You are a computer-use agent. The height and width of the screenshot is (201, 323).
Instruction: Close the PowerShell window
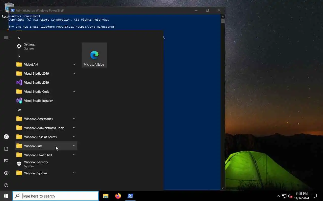(x=219, y=10)
